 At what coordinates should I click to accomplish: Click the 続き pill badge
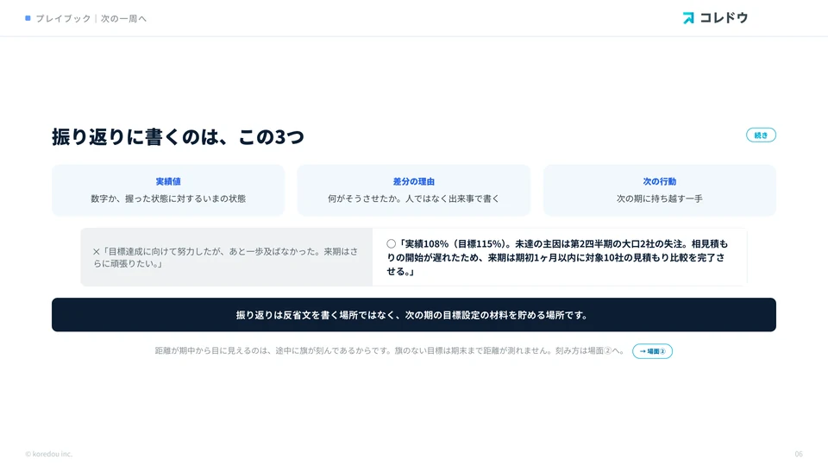click(x=761, y=135)
